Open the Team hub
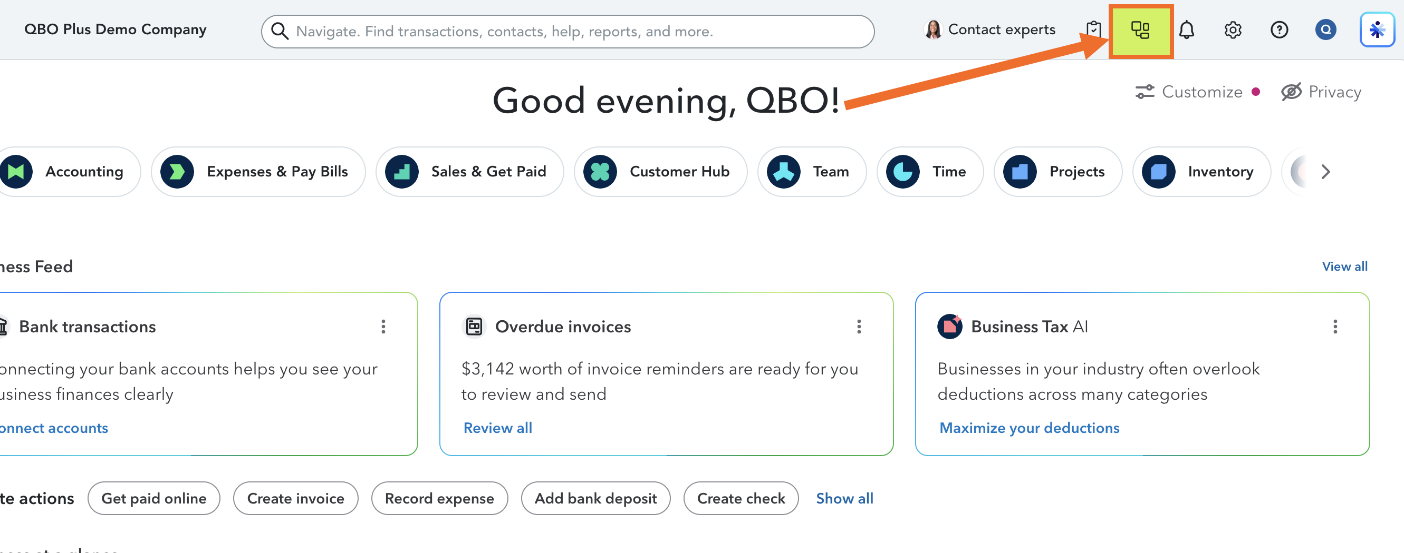Image resolution: width=1404 pixels, height=553 pixels. (812, 172)
